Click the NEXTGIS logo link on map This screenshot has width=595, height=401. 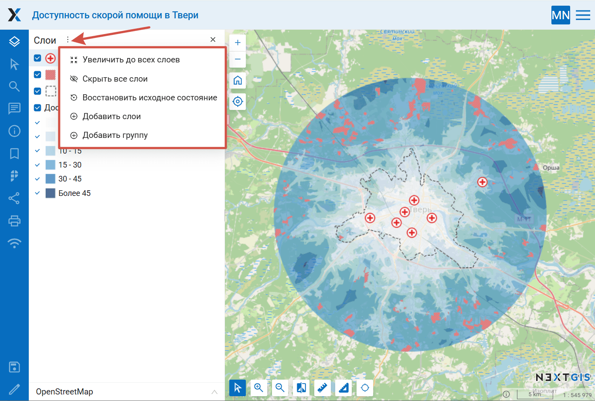pos(563,377)
